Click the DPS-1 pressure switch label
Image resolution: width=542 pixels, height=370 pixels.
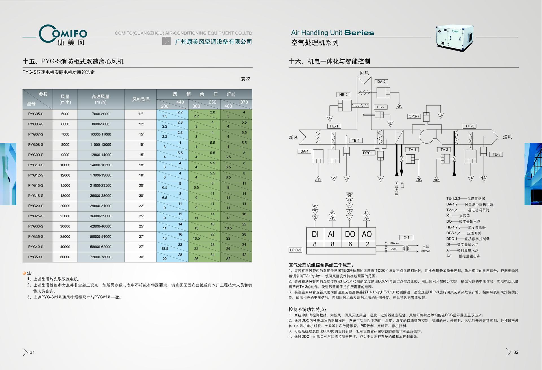(368, 153)
